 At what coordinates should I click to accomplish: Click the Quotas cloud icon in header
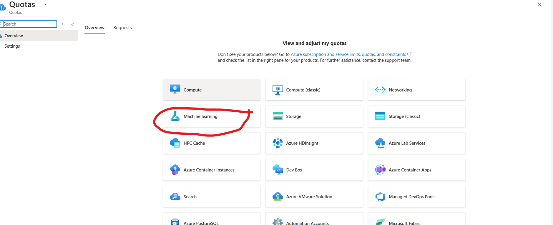click(3, 7)
